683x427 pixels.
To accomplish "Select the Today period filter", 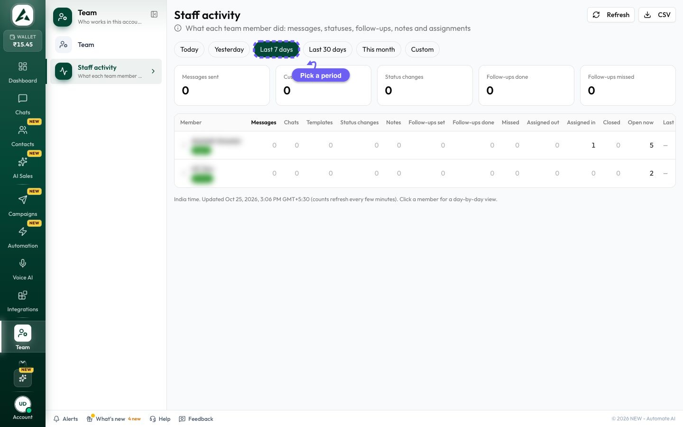I will (x=189, y=49).
